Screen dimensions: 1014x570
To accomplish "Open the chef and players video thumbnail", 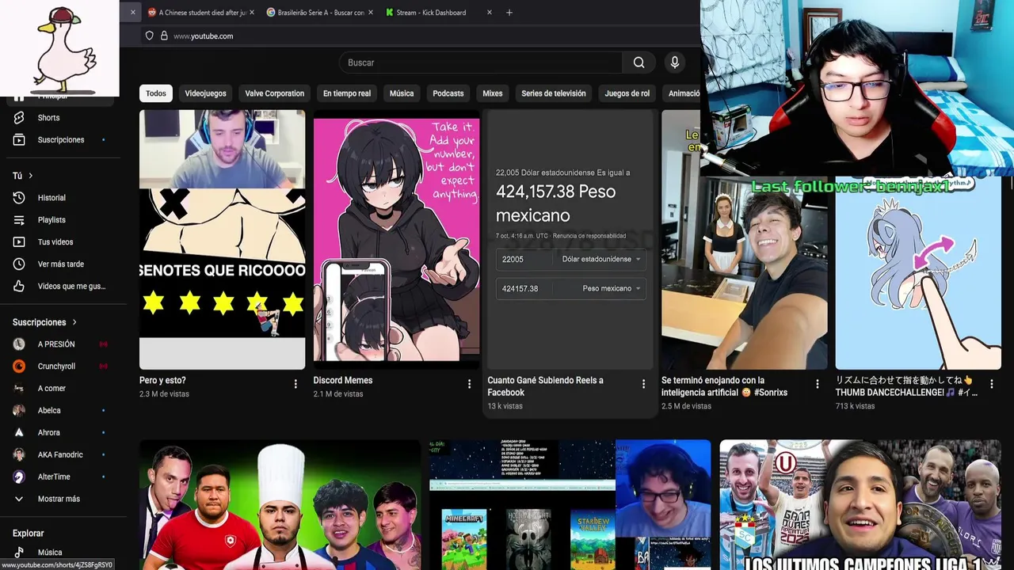I will [280, 505].
